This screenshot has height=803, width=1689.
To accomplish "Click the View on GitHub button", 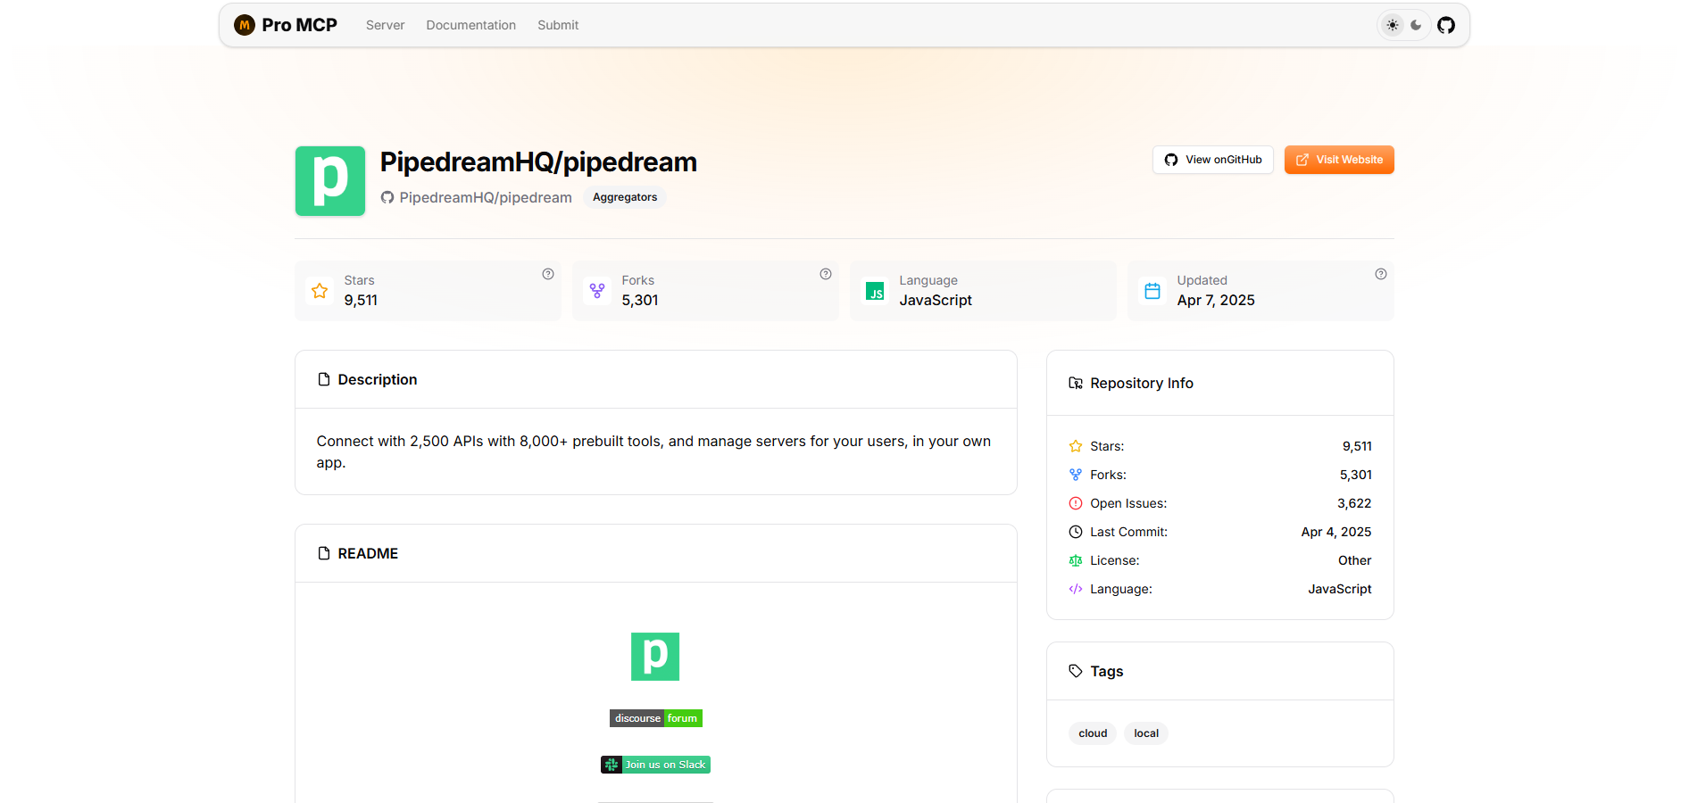I will click(x=1212, y=160).
